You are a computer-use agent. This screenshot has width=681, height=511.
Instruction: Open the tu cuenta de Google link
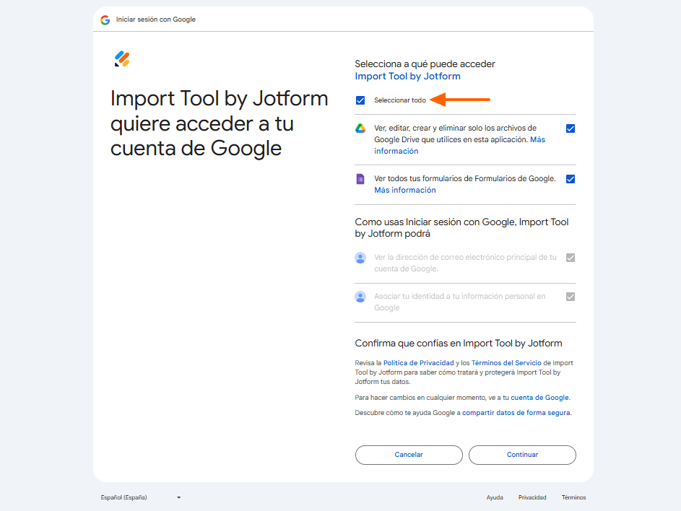[536, 398]
